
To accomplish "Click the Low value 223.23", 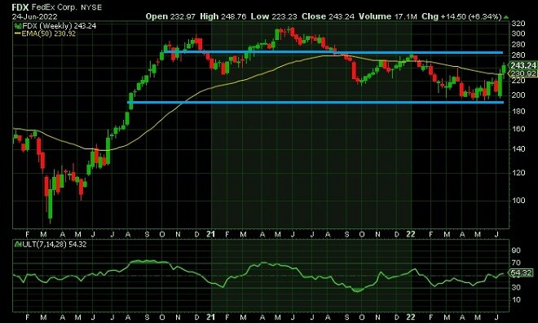I will pyautogui.click(x=284, y=16).
